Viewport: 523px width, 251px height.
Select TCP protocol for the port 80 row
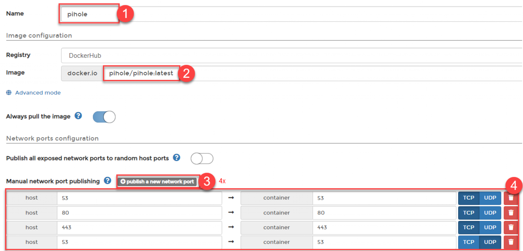click(x=468, y=213)
